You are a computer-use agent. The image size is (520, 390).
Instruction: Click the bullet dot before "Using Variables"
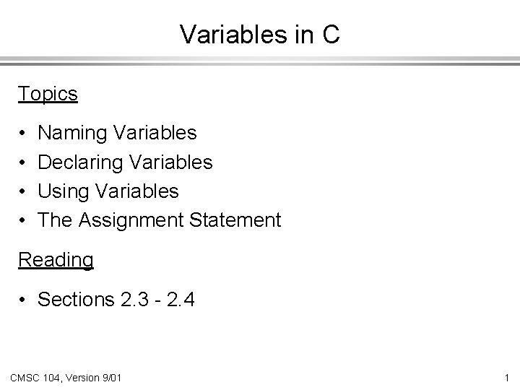24,191
